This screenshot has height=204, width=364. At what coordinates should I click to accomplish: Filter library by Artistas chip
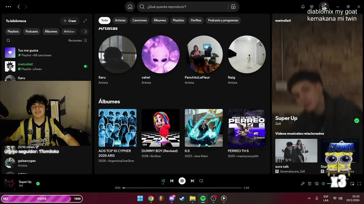pos(69,31)
